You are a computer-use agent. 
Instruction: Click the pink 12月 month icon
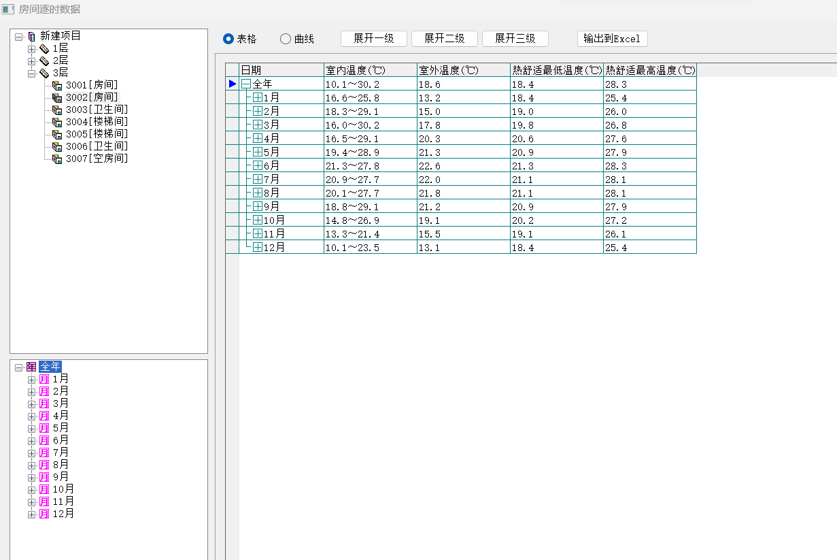coord(44,514)
